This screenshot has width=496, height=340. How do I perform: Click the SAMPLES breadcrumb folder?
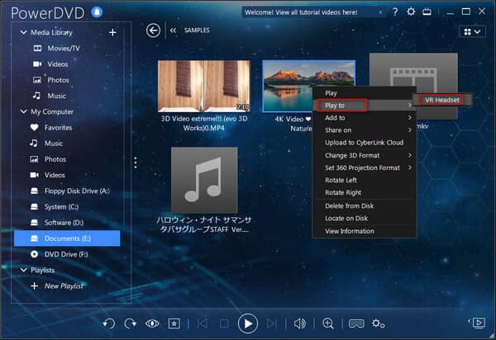(197, 31)
